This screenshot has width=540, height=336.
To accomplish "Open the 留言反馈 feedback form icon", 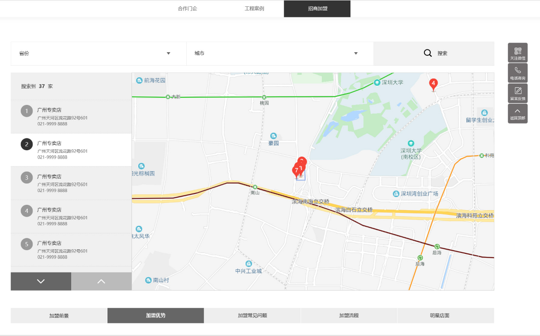I will point(517,93).
